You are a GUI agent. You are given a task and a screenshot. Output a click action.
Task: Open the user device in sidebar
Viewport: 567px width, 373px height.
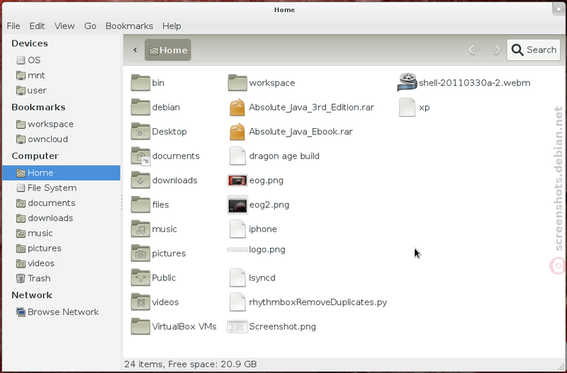[x=61, y=91]
